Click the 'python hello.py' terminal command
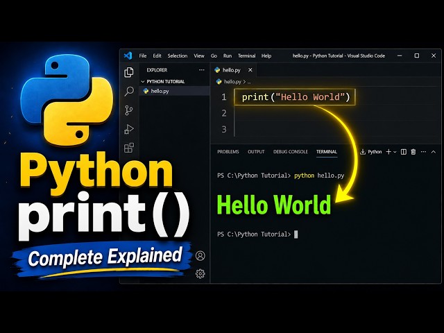The image size is (444, 333). pos(319,176)
